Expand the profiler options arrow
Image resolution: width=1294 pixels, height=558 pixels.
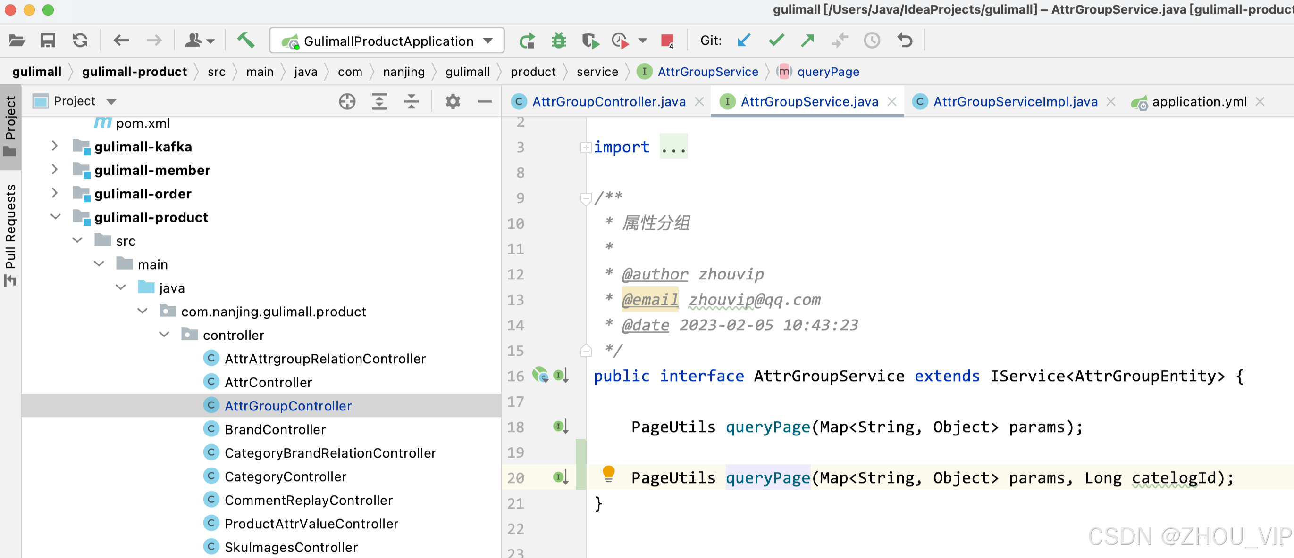tap(642, 41)
